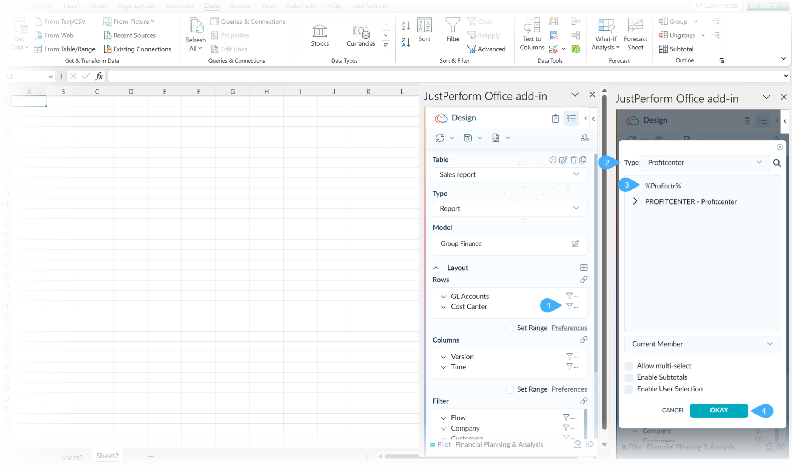792x469 pixels.
Task: Click the Rows link chain icon
Action: (584, 280)
